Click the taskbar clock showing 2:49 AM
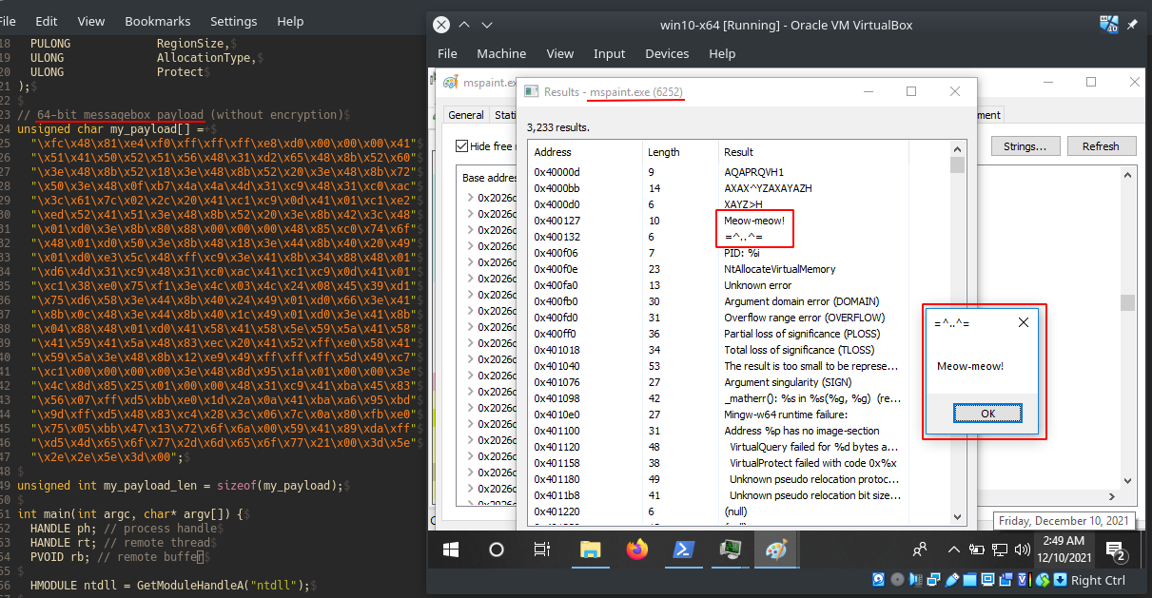 1063,550
